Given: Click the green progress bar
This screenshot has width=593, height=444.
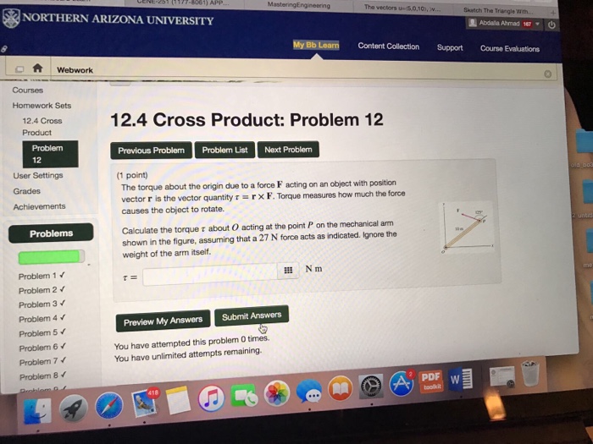Looking at the screenshot, I should click(49, 257).
